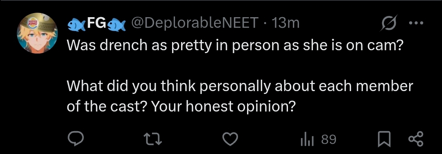
Task: Click the 89 views count
Action: pos(329,139)
